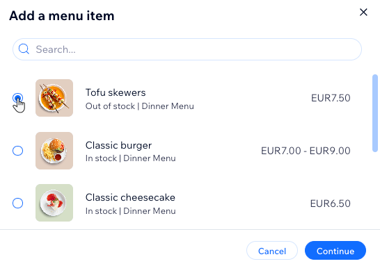Click the Tofu skewers thumbnail image
The height and width of the screenshot is (266, 380).
(x=54, y=98)
